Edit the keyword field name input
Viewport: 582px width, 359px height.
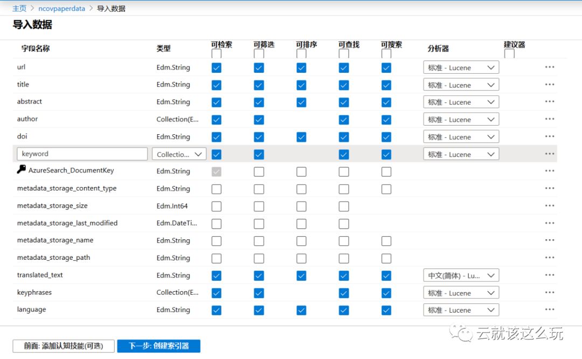[82, 154]
